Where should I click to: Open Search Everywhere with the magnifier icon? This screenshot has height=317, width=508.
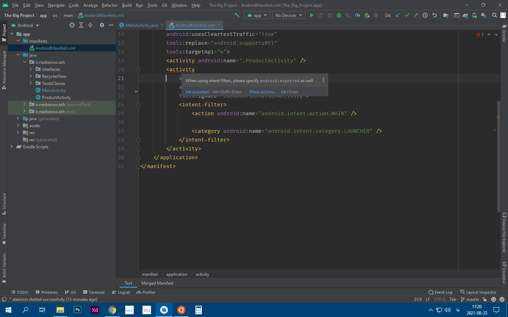pos(494,15)
